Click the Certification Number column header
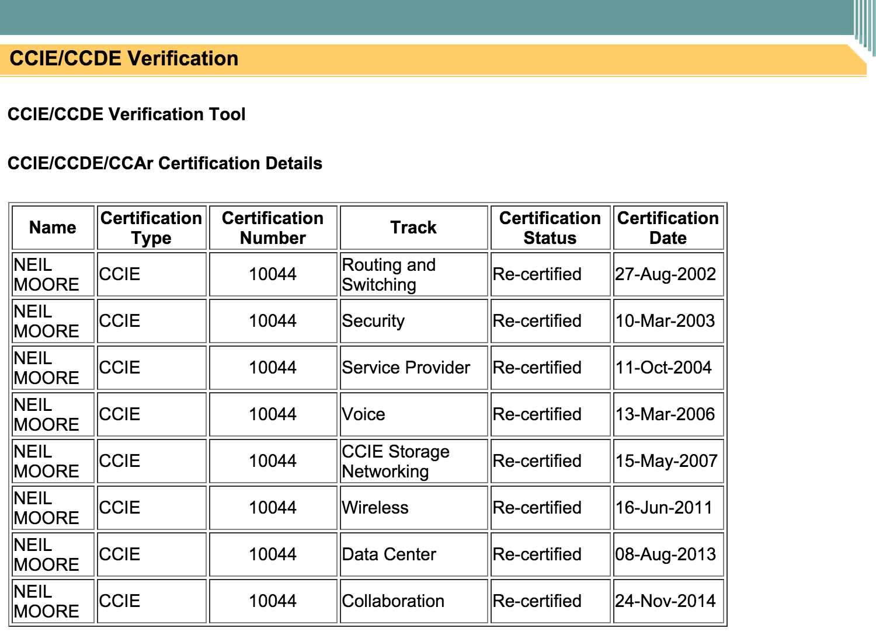876x635 pixels. (273, 228)
